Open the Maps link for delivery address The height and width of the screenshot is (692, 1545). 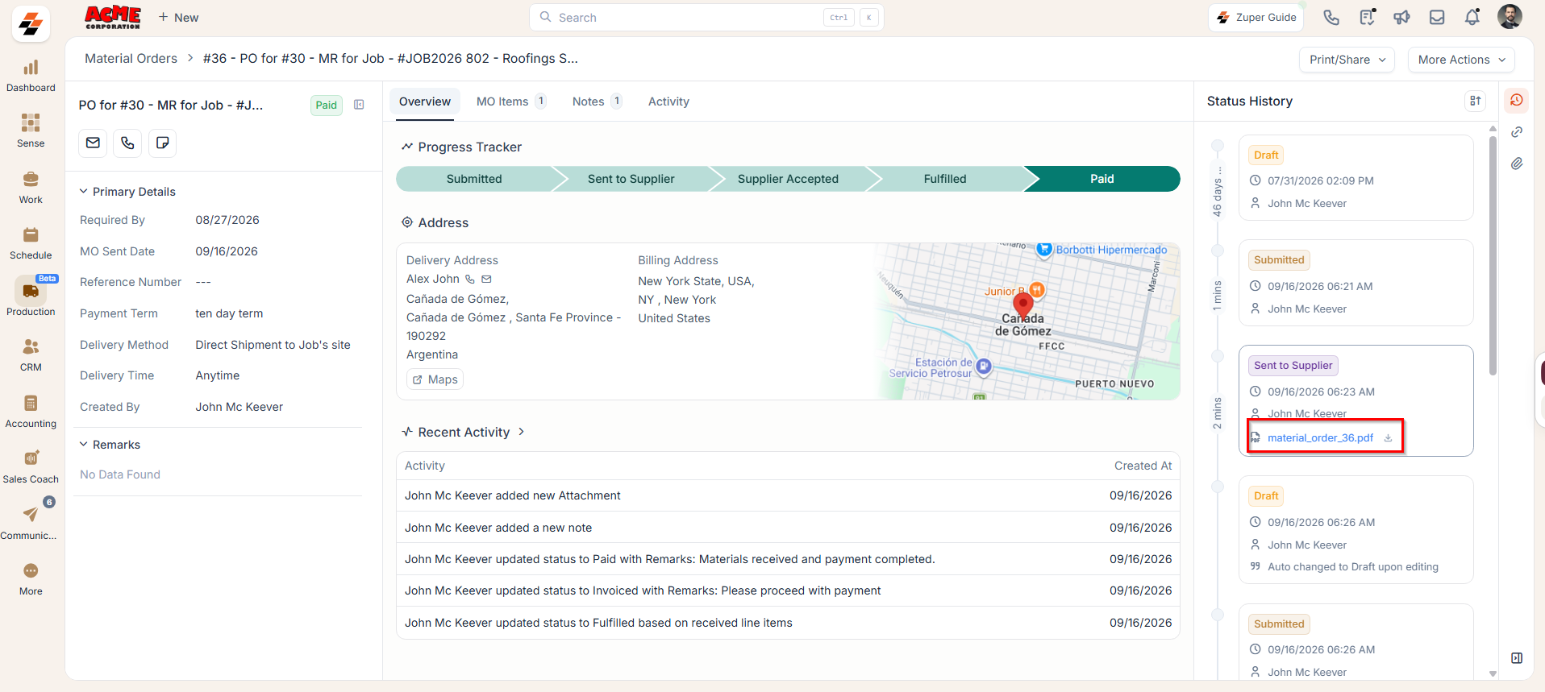(435, 379)
